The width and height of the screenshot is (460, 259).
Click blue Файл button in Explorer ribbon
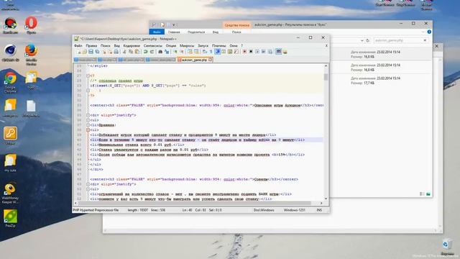click(157, 32)
